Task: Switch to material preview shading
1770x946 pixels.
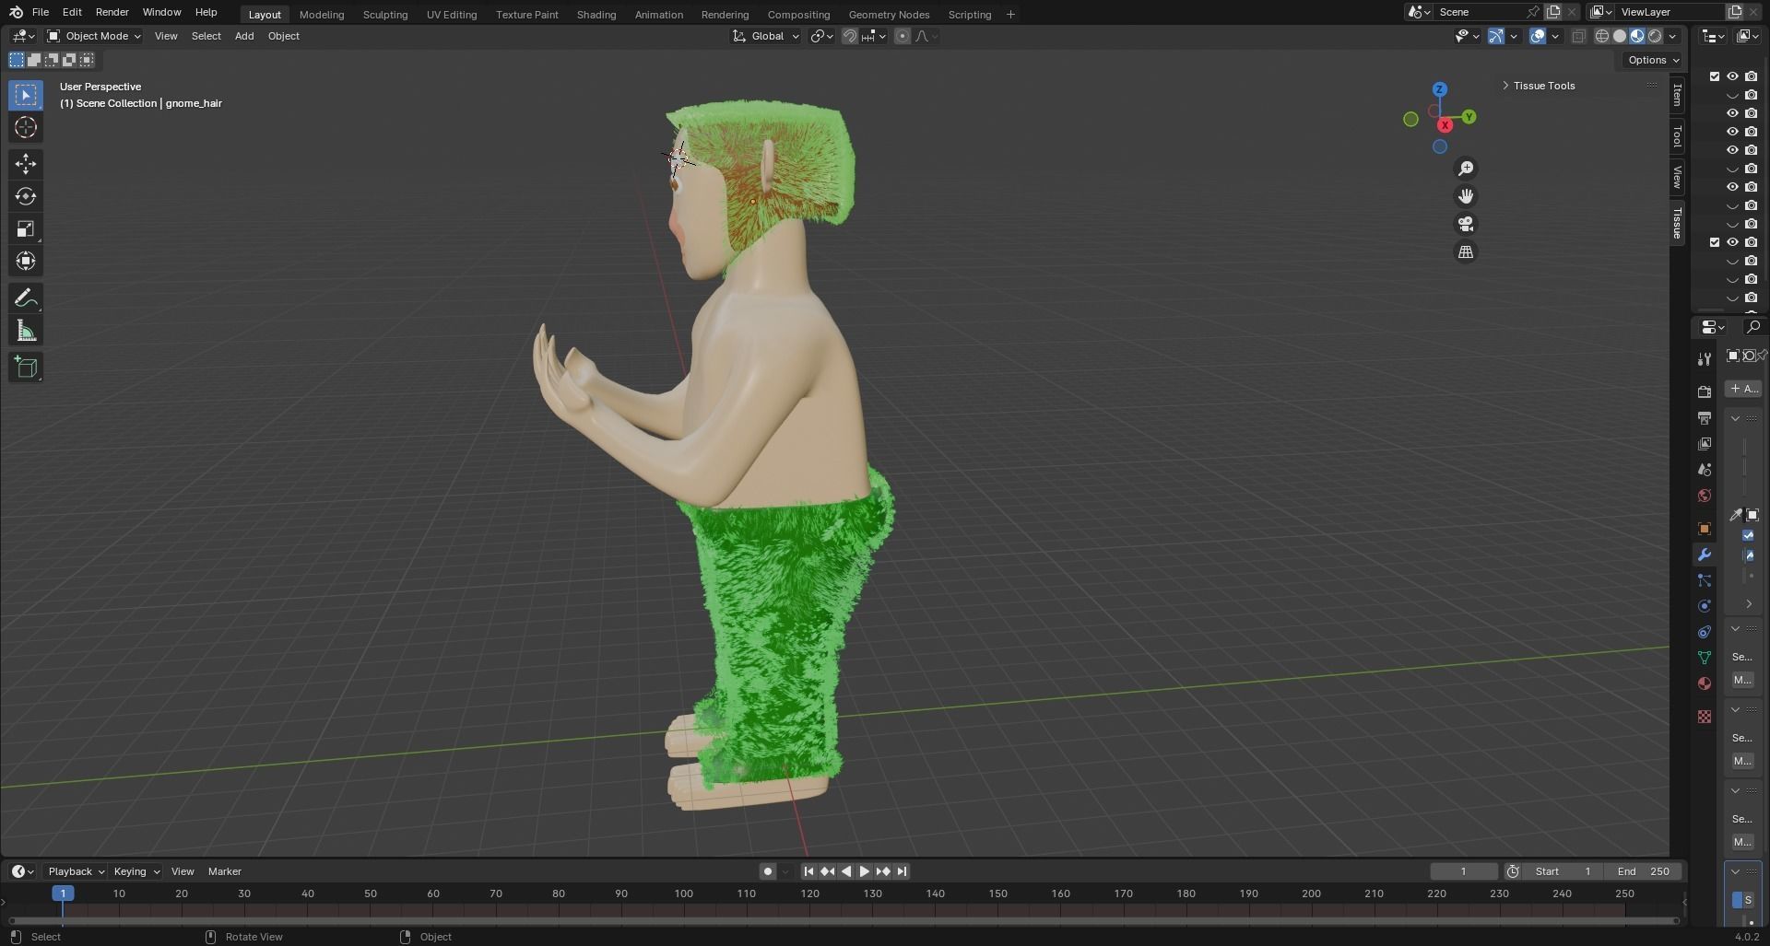Action: [1637, 36]
